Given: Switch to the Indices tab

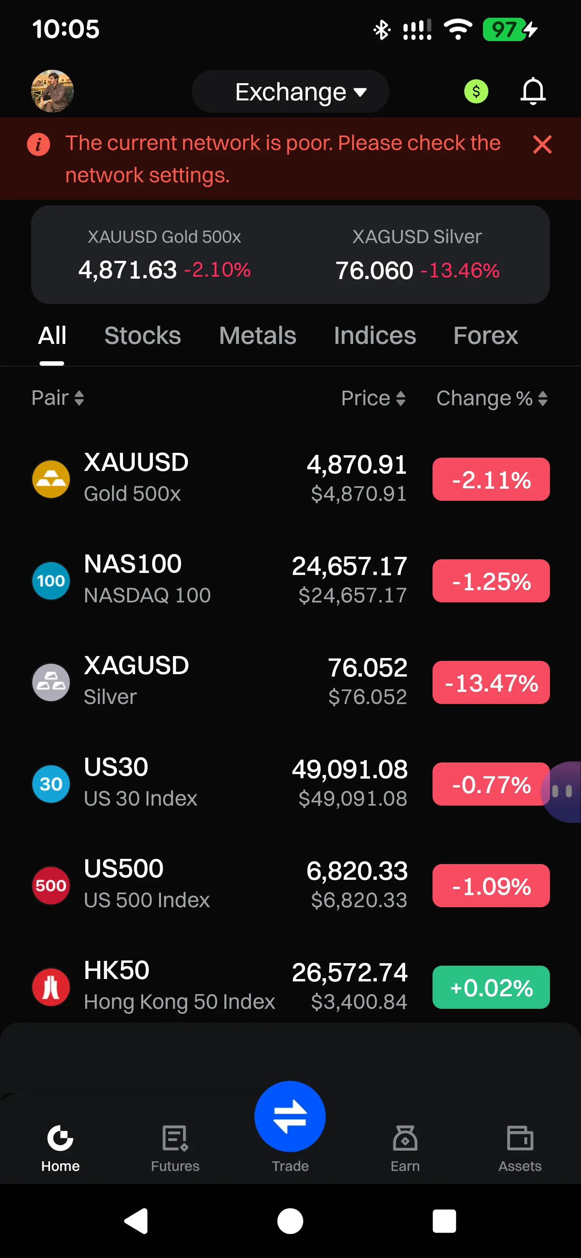Looking at the screenshot, I should point(375,335).
